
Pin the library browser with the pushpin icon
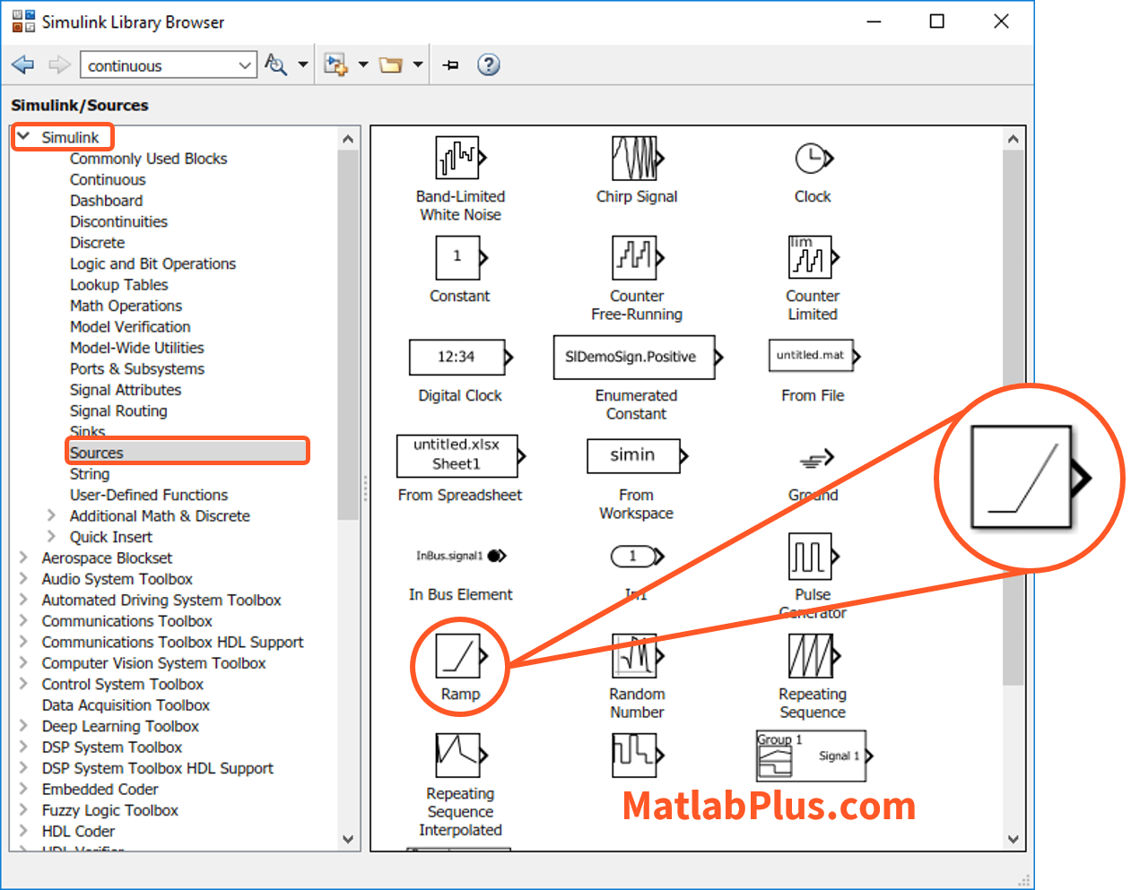tap(451, 65)
